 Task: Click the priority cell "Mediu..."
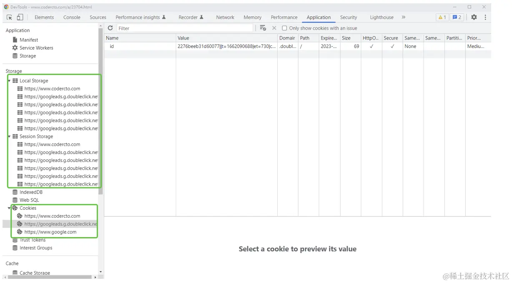476,46
